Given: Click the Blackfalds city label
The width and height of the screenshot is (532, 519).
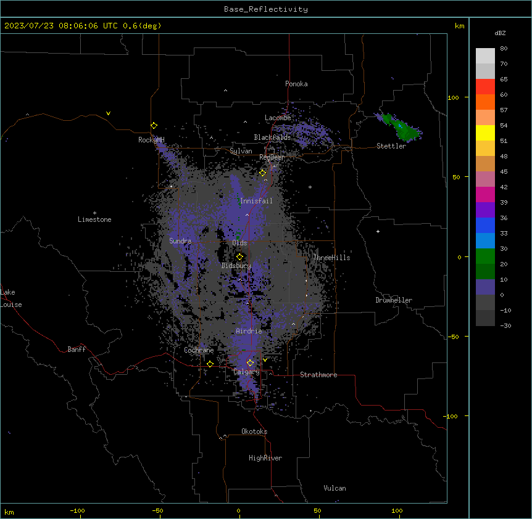Looking at the screenshot, I should click(272, 137).
